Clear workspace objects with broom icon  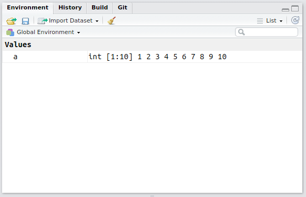pyautogui.click(x=111, y=20)
